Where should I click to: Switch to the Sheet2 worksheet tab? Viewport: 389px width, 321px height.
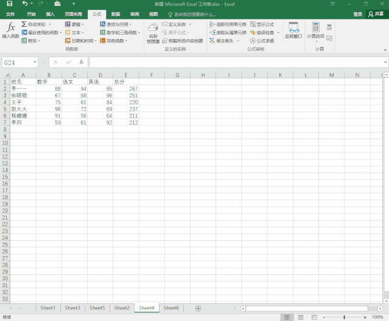click(x=122, y=308)
